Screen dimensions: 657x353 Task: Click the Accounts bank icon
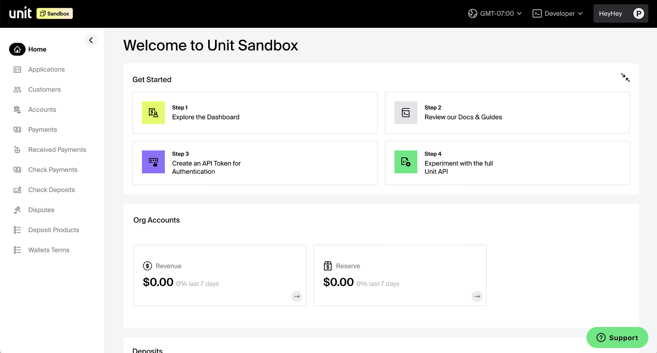point(17,109)
